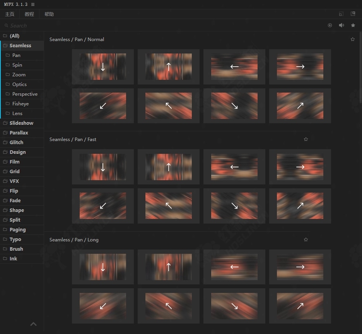362x334 pixels.
Task: Open the 帮助 menu
Action: coord(49,14)
